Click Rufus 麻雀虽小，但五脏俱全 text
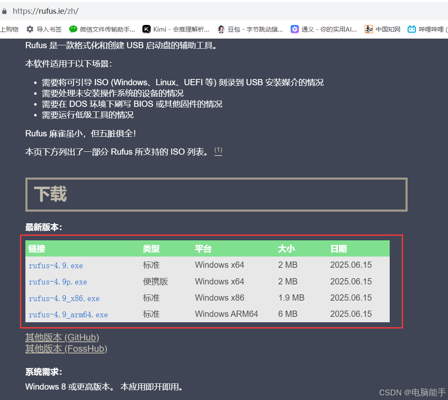The width and height of the screenshot is (448, 400). (x=81, y=133)
